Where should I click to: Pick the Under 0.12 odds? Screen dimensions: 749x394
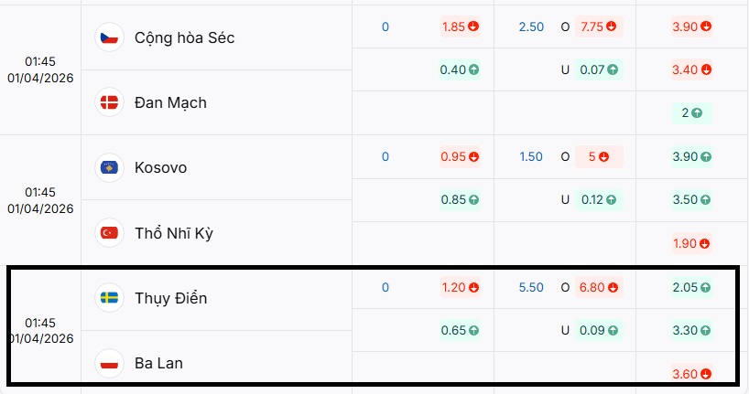tap(598, 199)
